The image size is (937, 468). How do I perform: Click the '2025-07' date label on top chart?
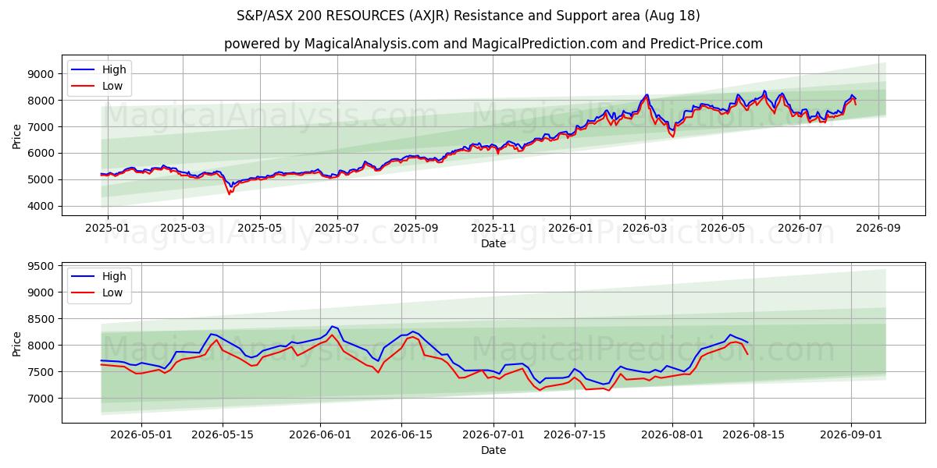pyautogui.click(x=337, y=228)
